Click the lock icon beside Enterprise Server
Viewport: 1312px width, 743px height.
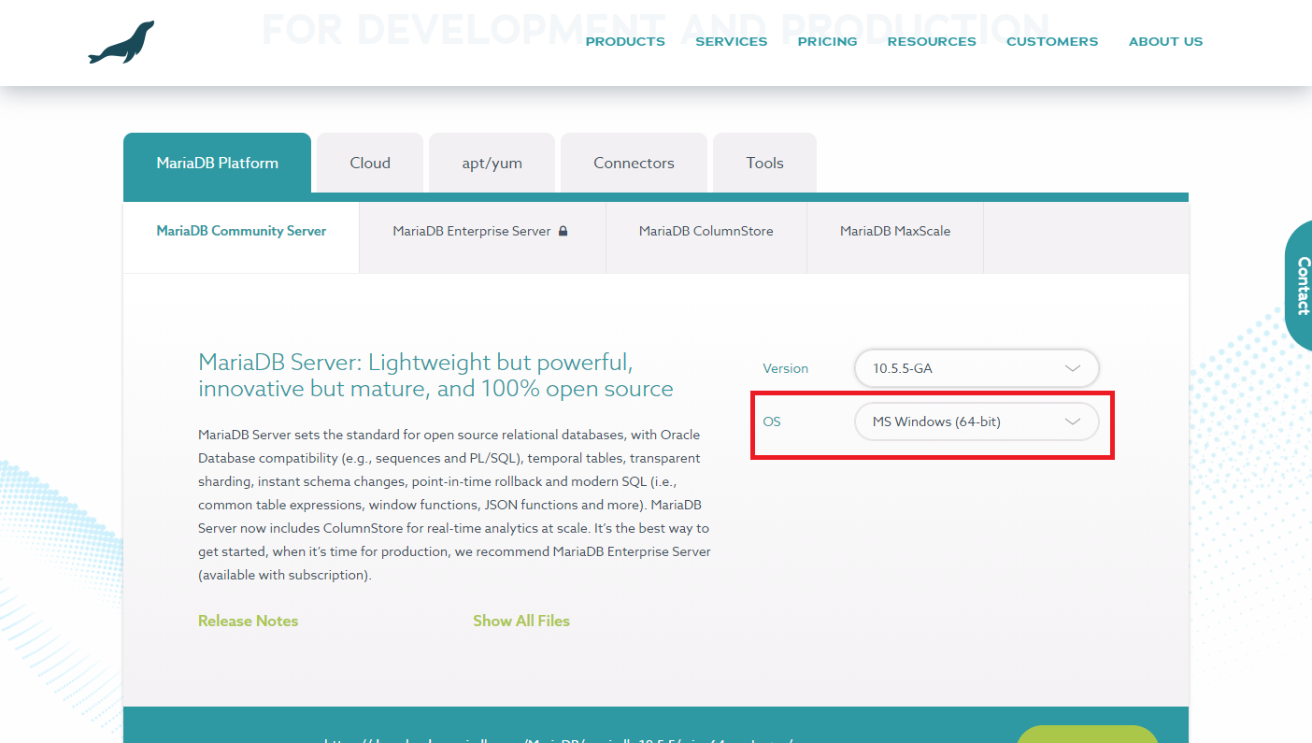tap(563, 231)
